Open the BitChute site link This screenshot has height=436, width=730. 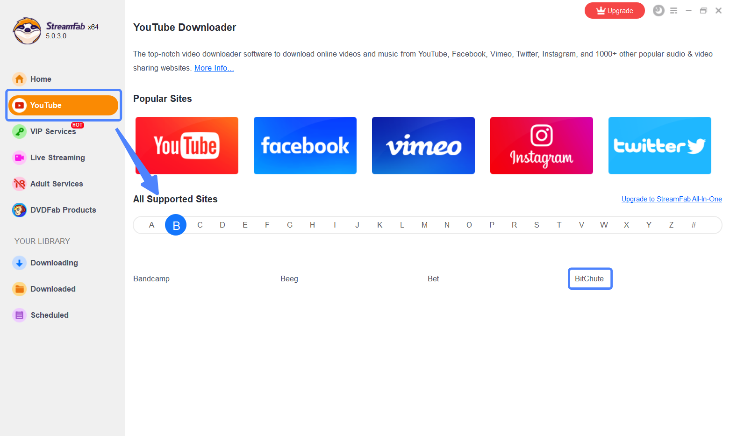pos(589,279)
